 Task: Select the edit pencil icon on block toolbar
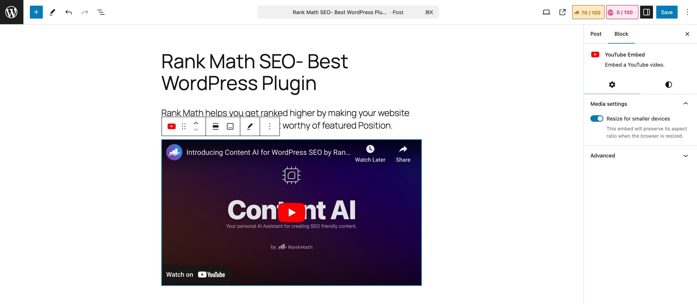250,126
